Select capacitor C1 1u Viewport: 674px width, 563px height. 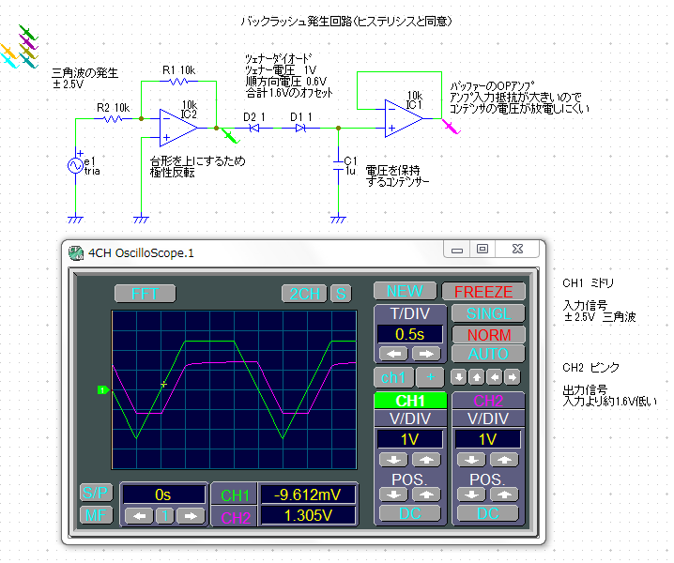click(x=339, y=166)
